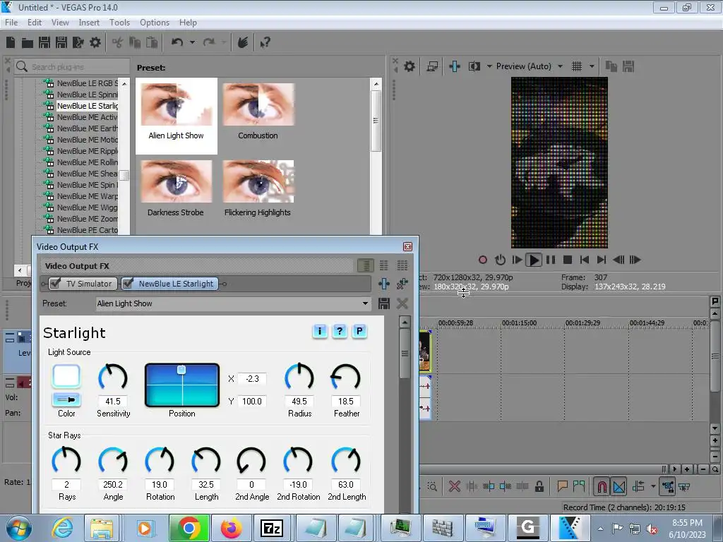The width and height of the screenshot is (723, 542).
Task: Expand Overlays grid dropdown arrow
Action: click(592, 66)
